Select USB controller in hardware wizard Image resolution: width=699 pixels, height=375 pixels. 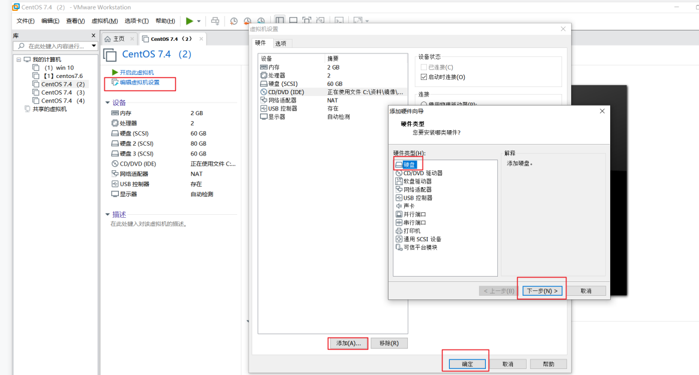pyautogui.click(x=414, y=198)
